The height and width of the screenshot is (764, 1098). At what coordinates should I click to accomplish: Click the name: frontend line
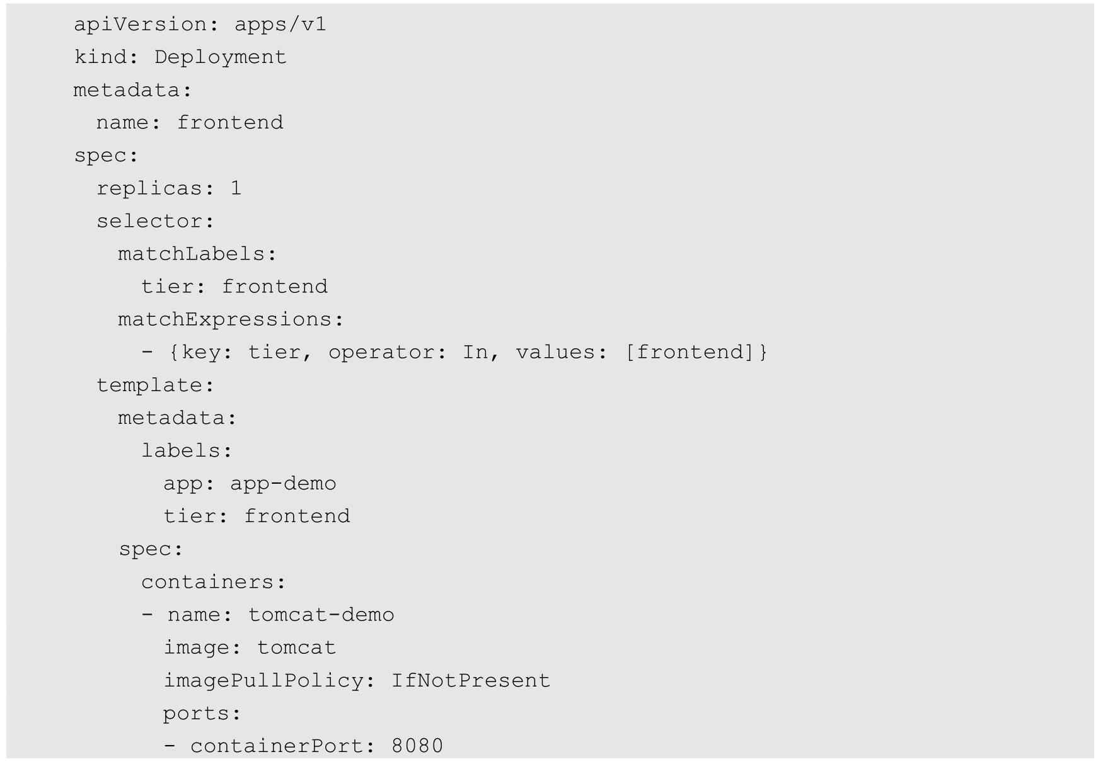click(189, 122)
